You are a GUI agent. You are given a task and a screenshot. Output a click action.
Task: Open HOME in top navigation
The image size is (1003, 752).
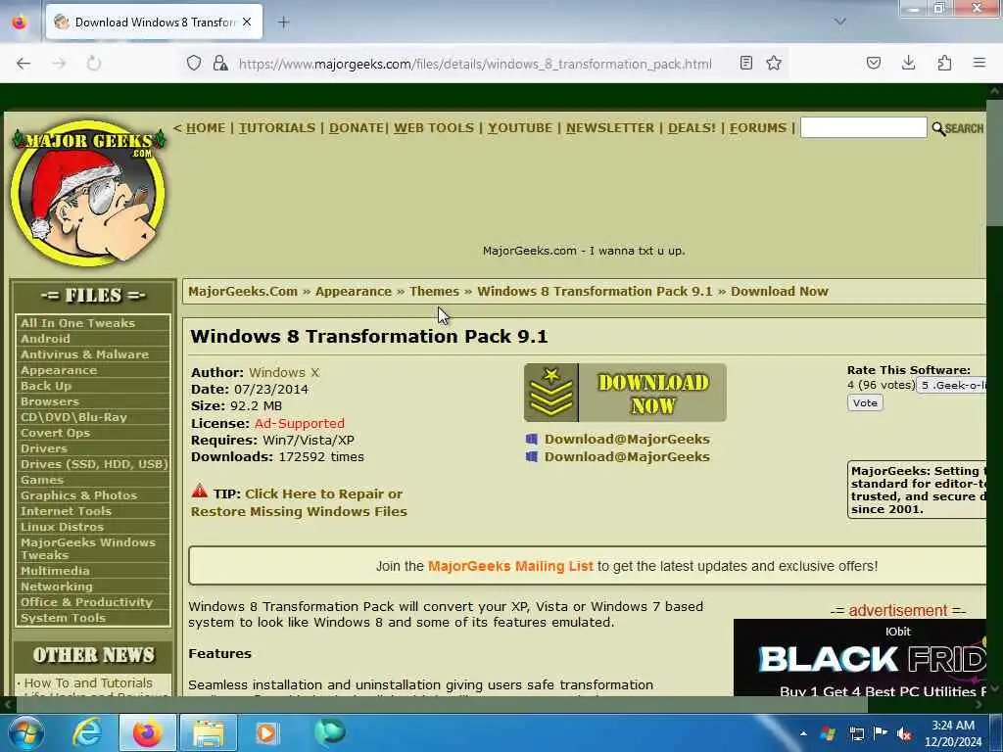tap(206, 128)
